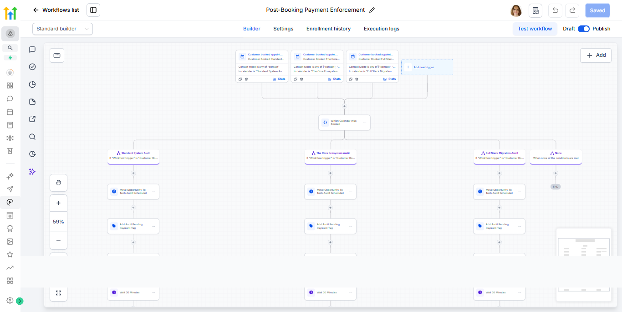Select the hand pan tool
Image resolution: width=622 pixels, height=312 pixels.
coord(58,183)
